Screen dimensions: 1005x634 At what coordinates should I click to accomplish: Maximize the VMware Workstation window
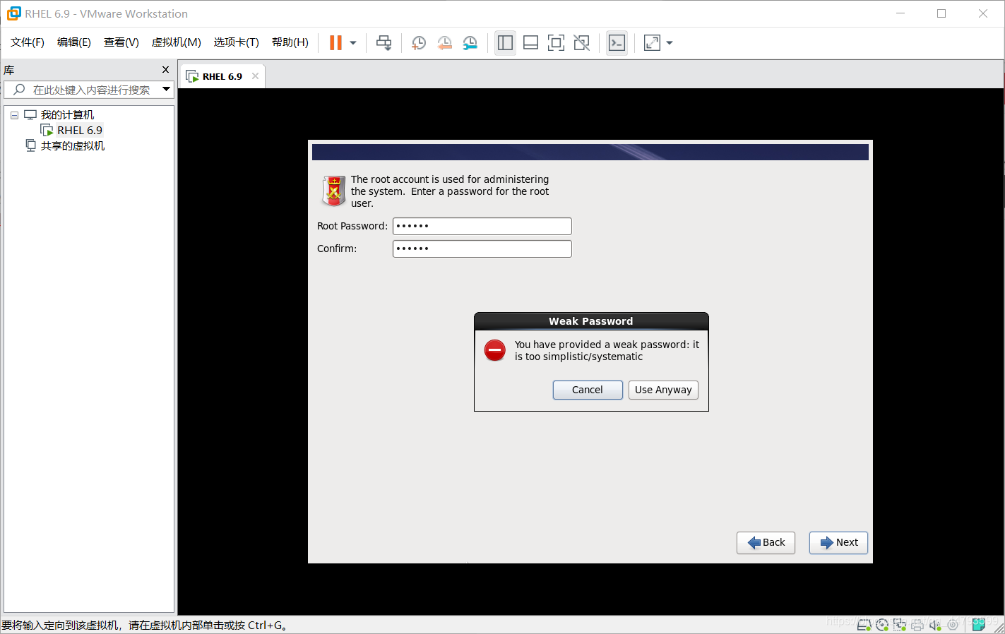click(941, 13)
